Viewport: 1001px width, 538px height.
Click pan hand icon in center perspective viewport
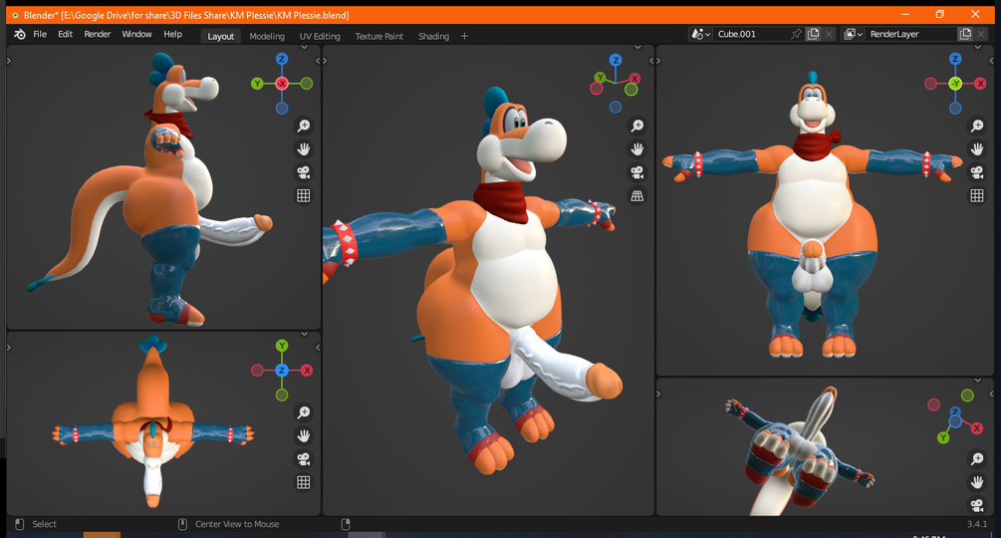[x=637, y=149]
